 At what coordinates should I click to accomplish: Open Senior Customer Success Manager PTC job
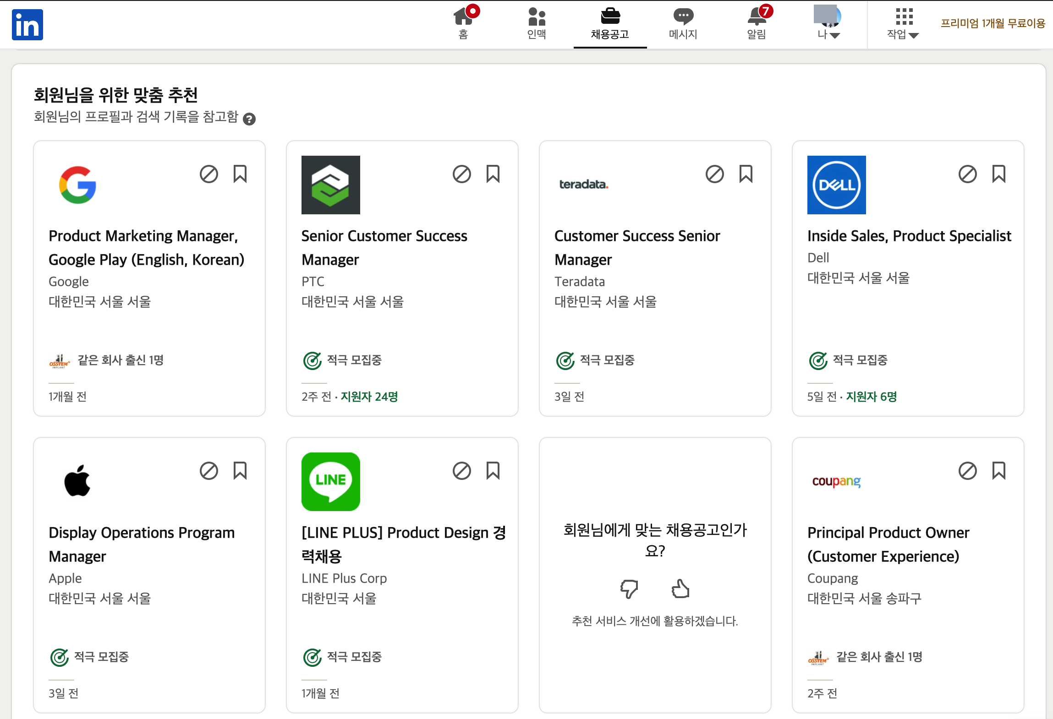click(x=384, y=248)
